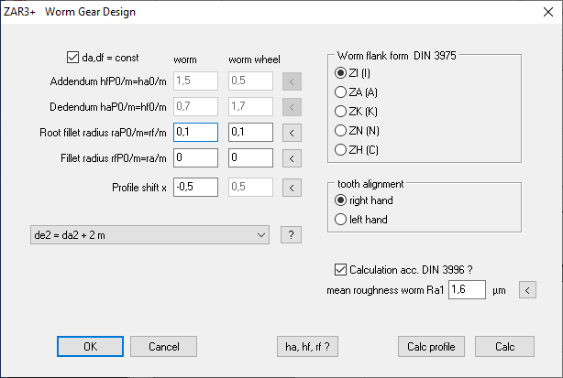Click the 'ha, hf, rf ?' button

coord(309,347)
